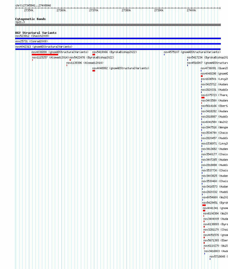The height and width of the screenshot is (269, 228).
Task: Open nsv4736091 variant label
Action: [214, 68]
